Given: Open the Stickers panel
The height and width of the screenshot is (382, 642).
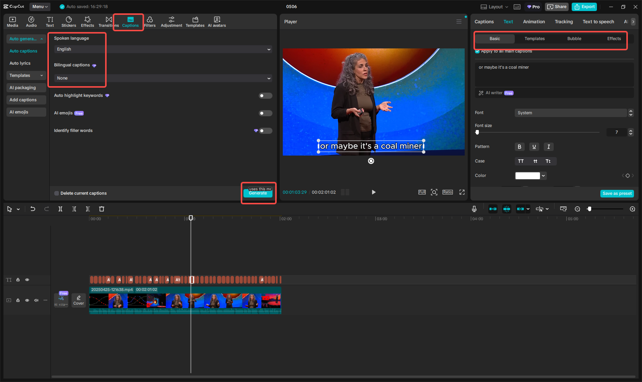Looking at the screenshot, I should point(69,22).
